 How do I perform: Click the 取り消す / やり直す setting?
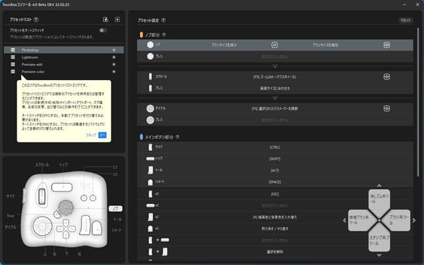(x=275, y=229)
